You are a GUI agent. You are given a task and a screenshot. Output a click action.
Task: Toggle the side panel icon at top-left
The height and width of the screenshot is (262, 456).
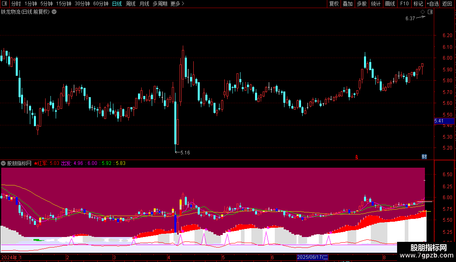tap(4, 4)
